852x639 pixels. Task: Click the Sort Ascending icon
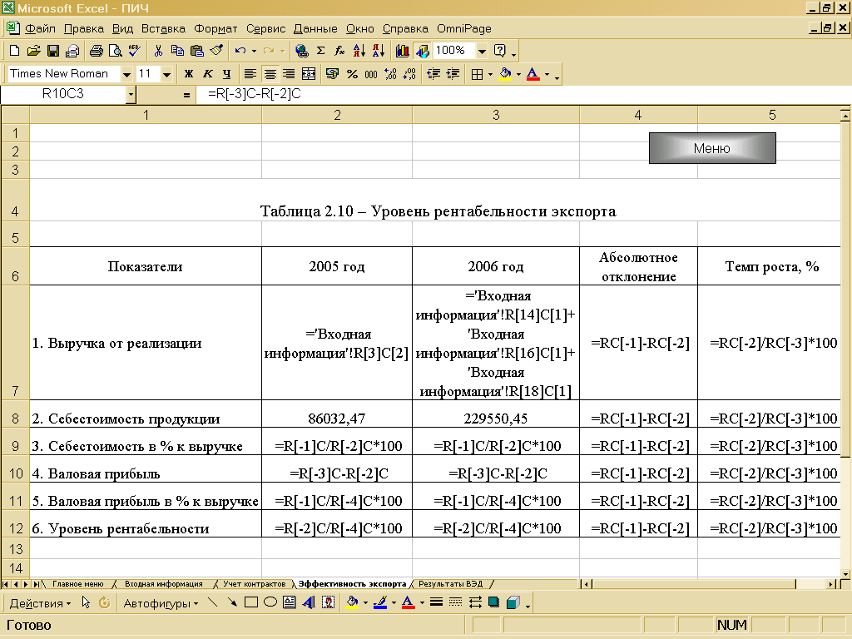[359, 51]
